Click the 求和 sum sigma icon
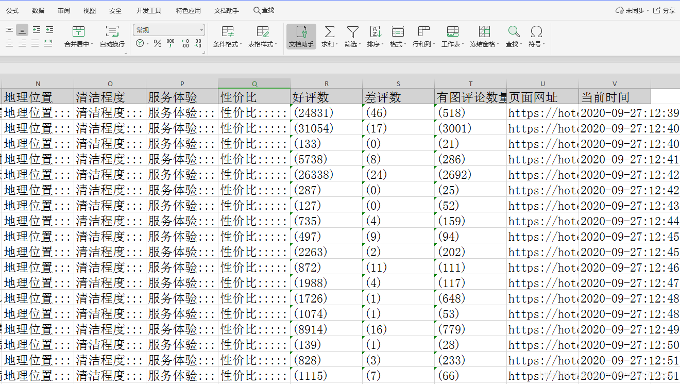This screenshot has height=384, width=680. coord(330,31)
